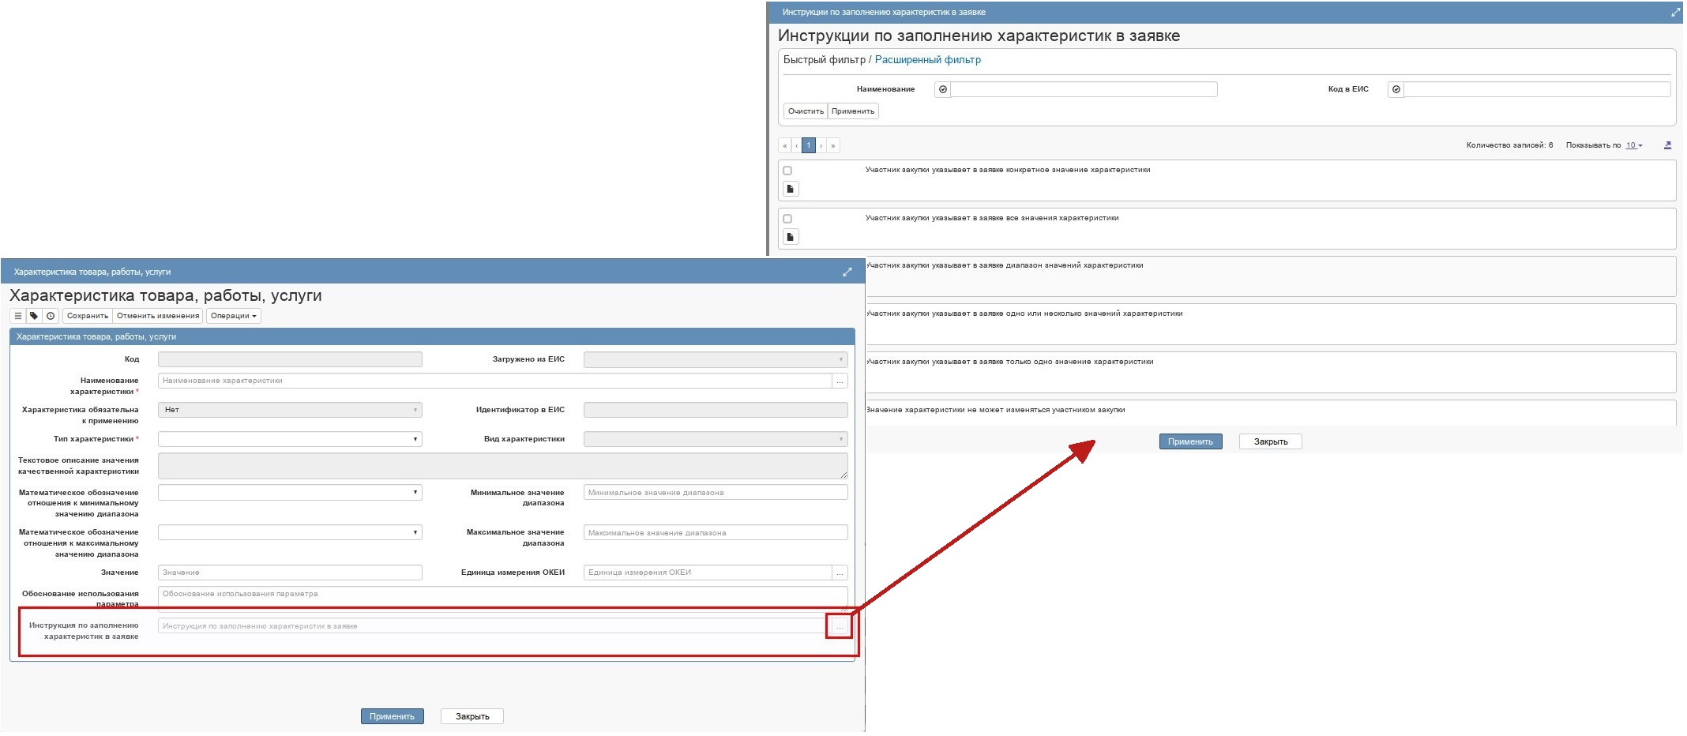
Task: Click the list menu icon in the characteristic toolbar
Action: coord(18,316)
